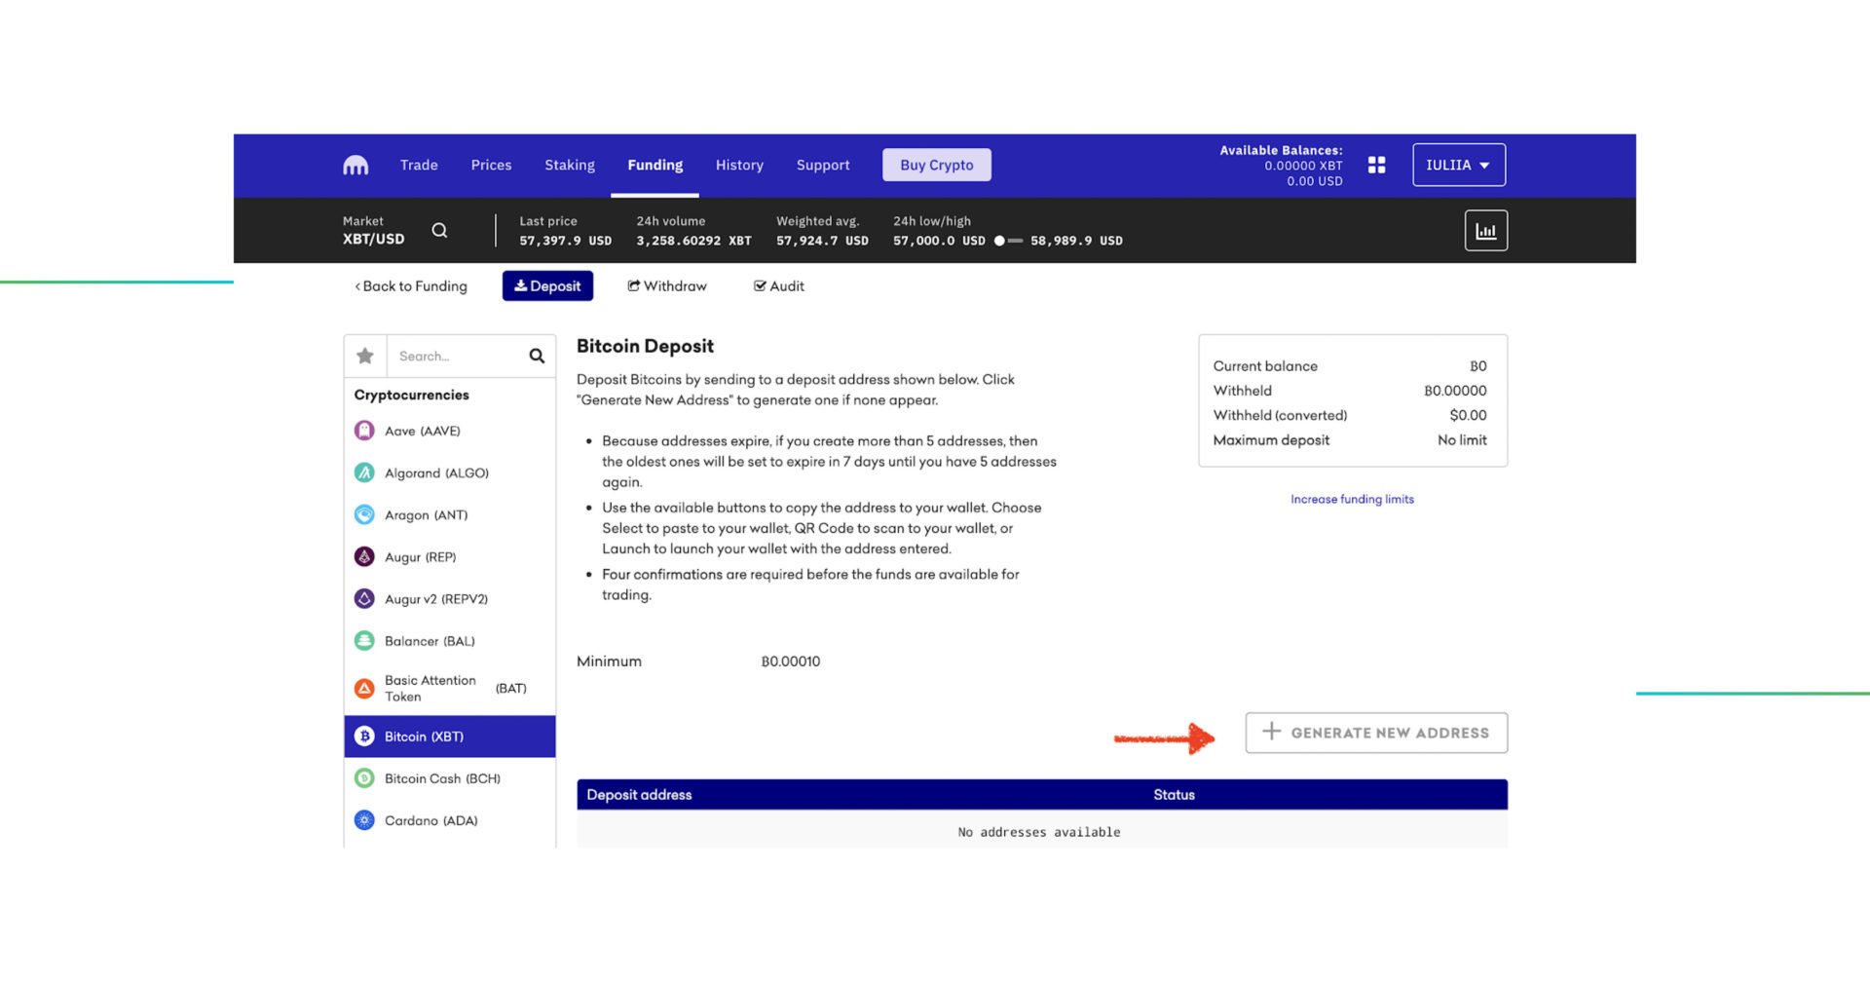The image size is (1870, 982).
Task: Open the grid apps icon
Action: 1376,166
